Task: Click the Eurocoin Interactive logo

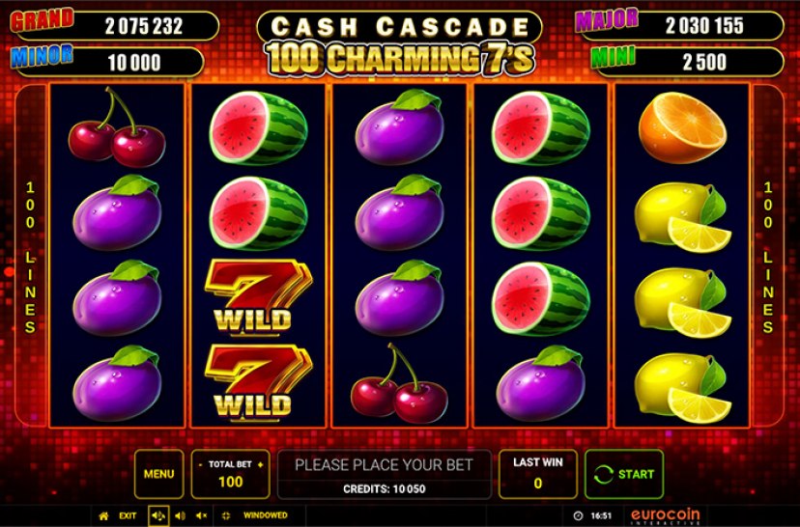Action: 666,515
